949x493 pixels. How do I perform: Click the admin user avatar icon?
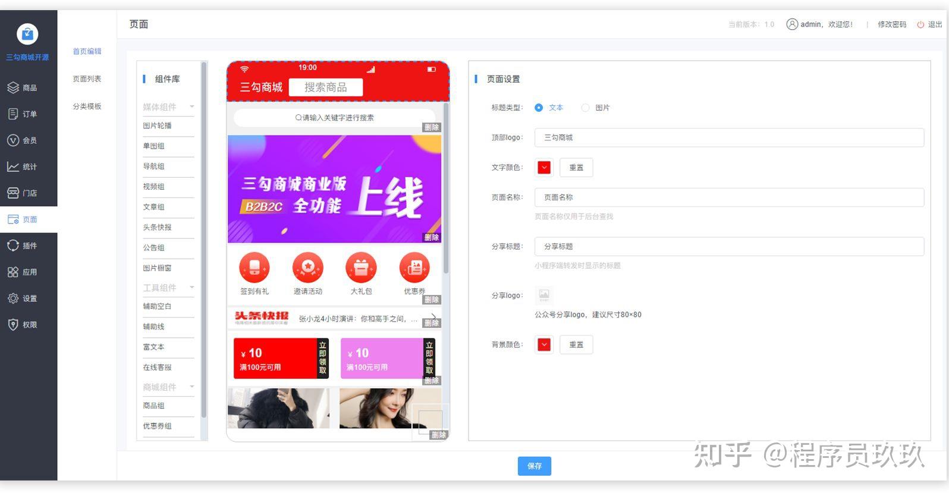point(792,24)
